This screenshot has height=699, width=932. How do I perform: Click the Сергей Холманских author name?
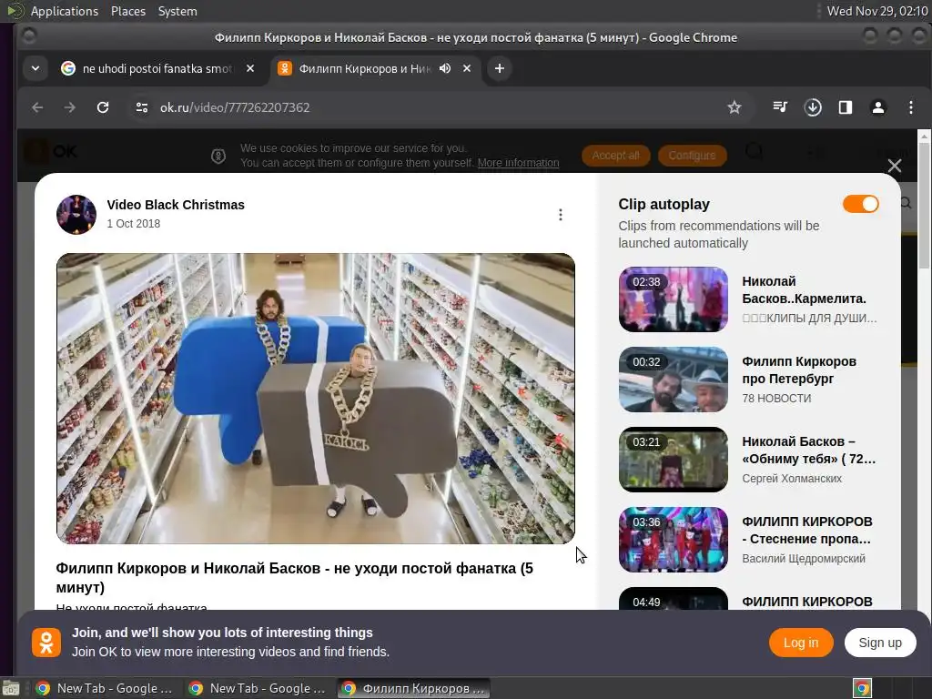[792, 479]
